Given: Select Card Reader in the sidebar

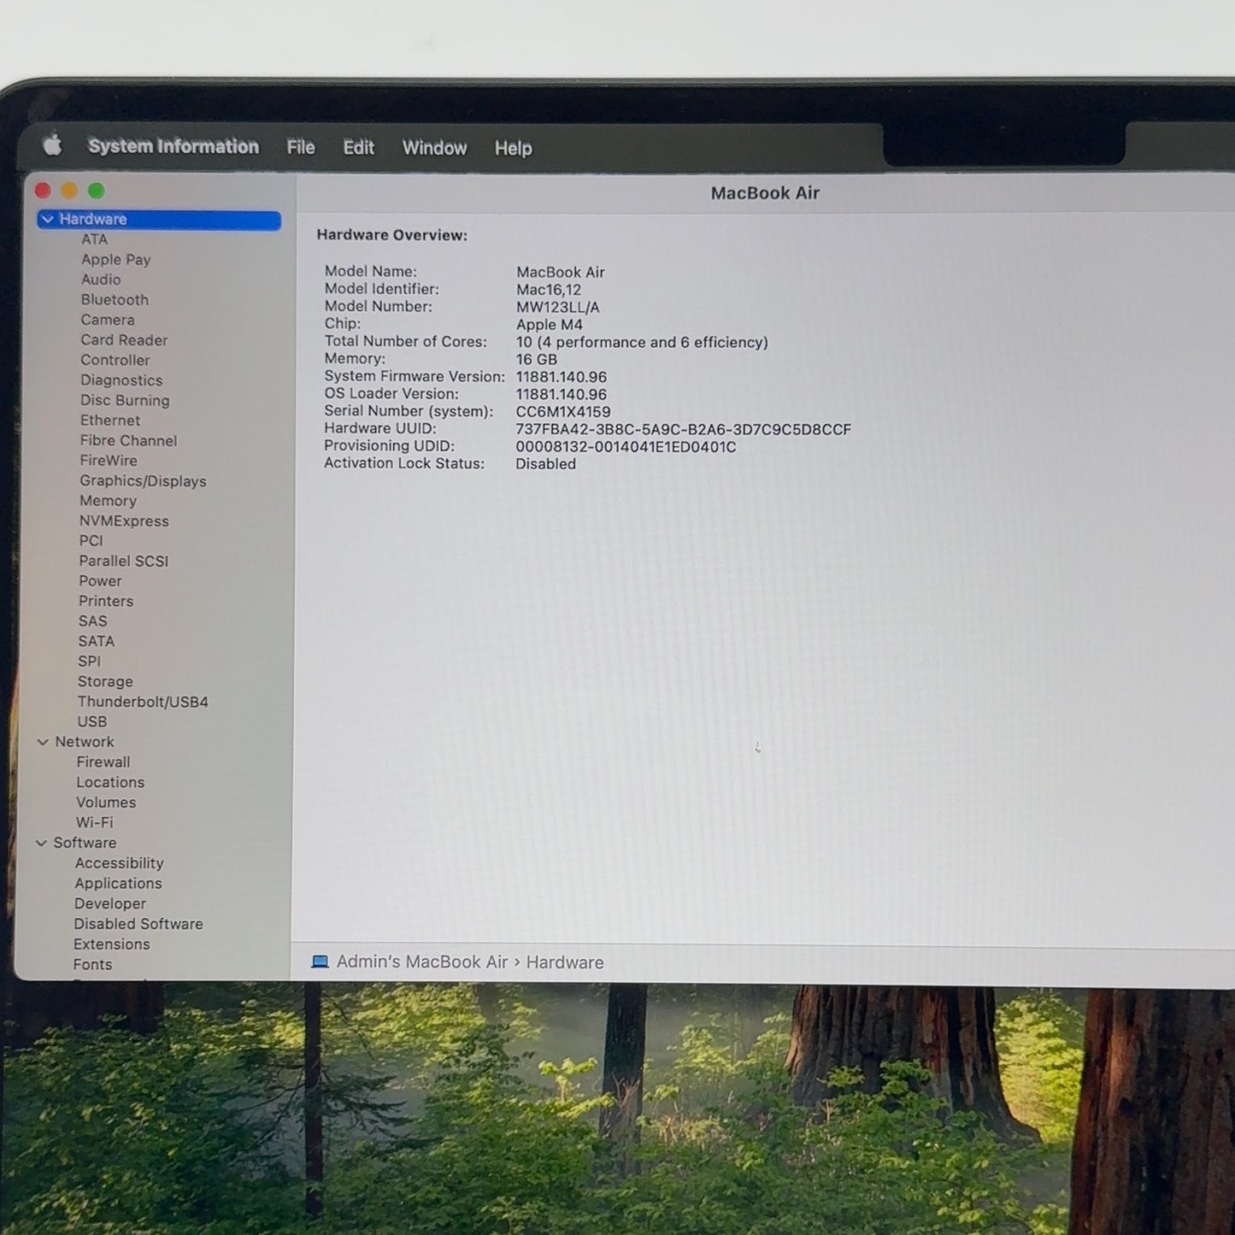Looking at the screenshot, I should [x=124, y=340].
